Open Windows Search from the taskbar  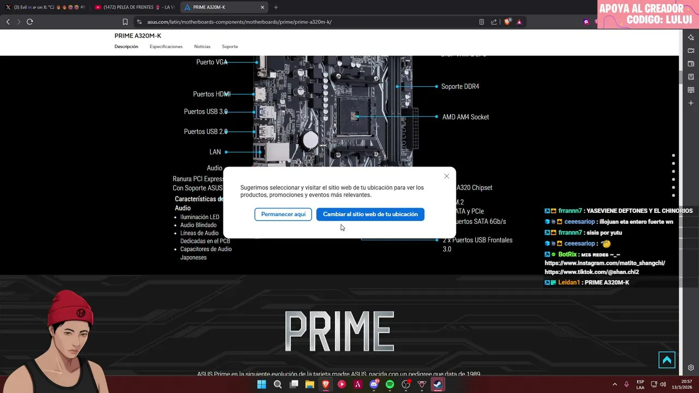point(277,384)
